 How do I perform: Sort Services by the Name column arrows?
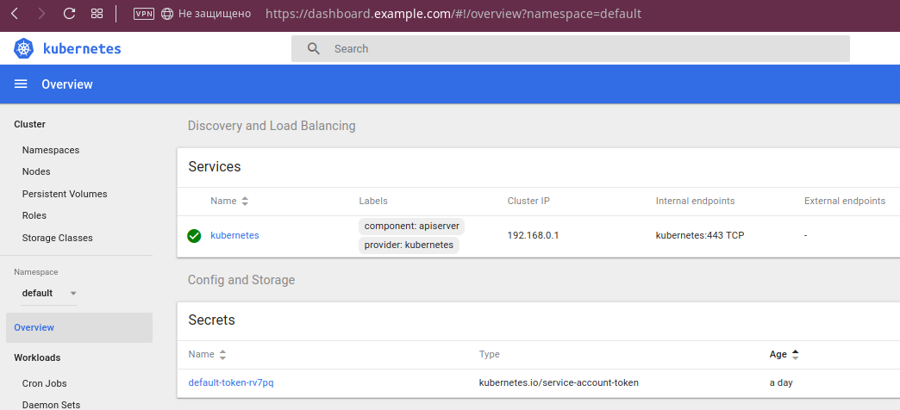245,201
